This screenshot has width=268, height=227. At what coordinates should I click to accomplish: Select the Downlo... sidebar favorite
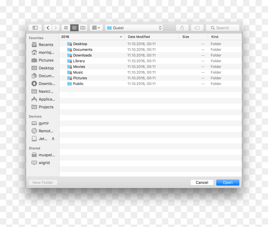(x=43, y=84)
